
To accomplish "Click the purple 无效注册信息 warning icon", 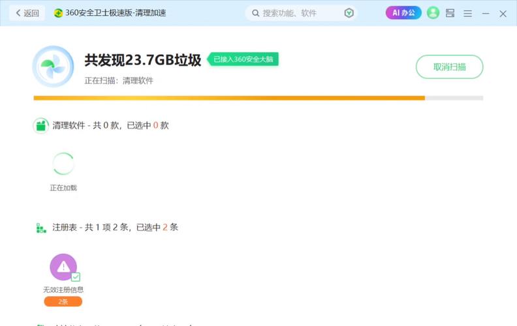I will click(63, 267).
